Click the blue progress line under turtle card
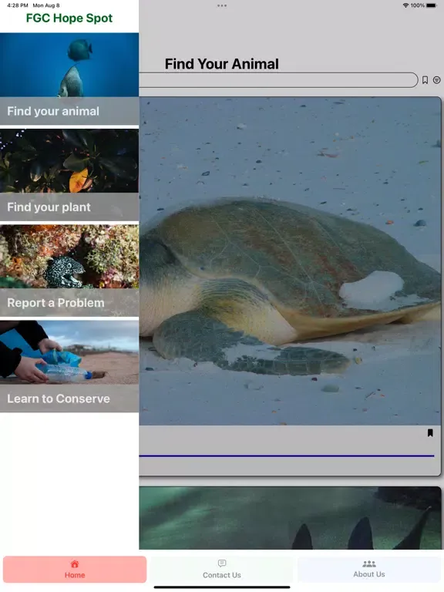 pos(287,456)
